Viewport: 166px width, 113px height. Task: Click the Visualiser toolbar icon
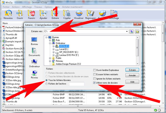point(79,15)
